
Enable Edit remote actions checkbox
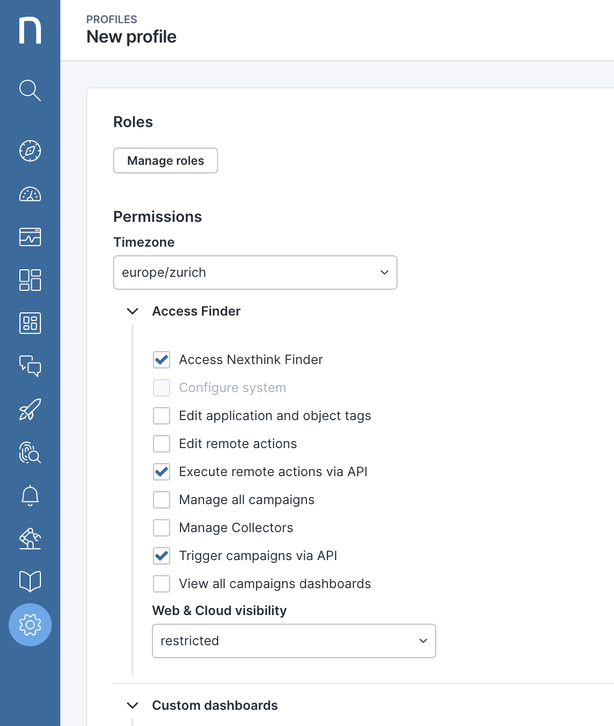tap(162, 444)
